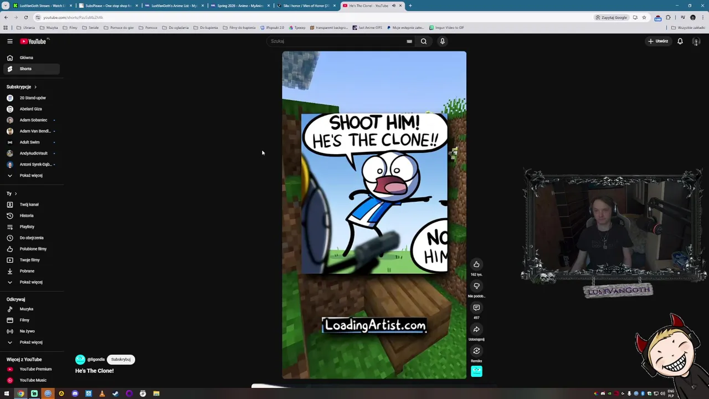Open Twój kanał in sidebar

pos(32,204)
